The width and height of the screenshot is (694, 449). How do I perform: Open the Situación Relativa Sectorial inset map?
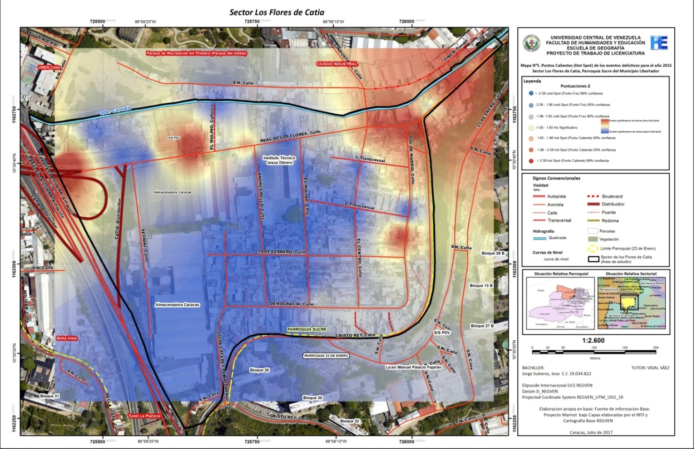click(x=631, y=303)
